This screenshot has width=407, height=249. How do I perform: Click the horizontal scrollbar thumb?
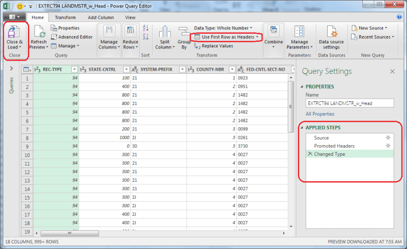[70, 233]
